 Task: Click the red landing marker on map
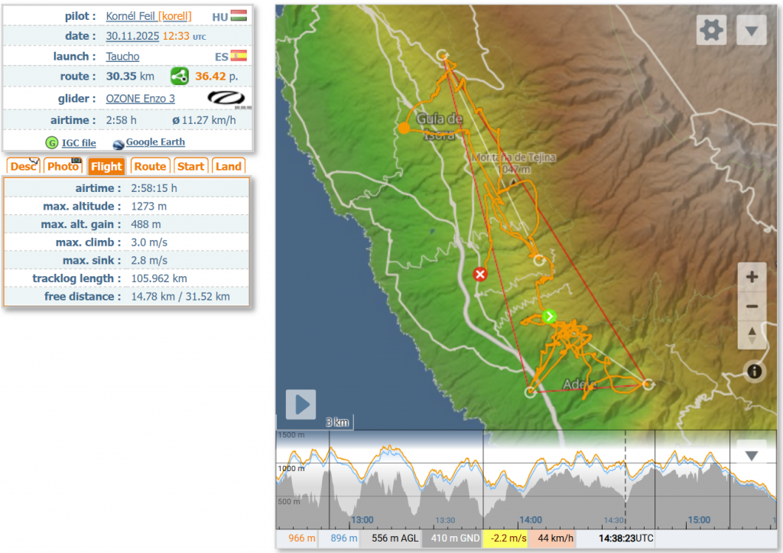click(x=480, y=275)
